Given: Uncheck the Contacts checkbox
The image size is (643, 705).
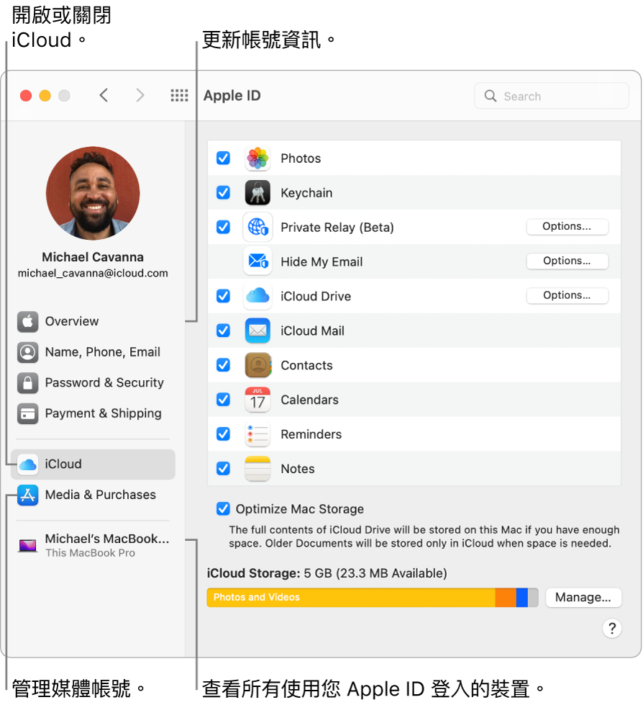Looking at the screenshot, I should click(223, 364).
